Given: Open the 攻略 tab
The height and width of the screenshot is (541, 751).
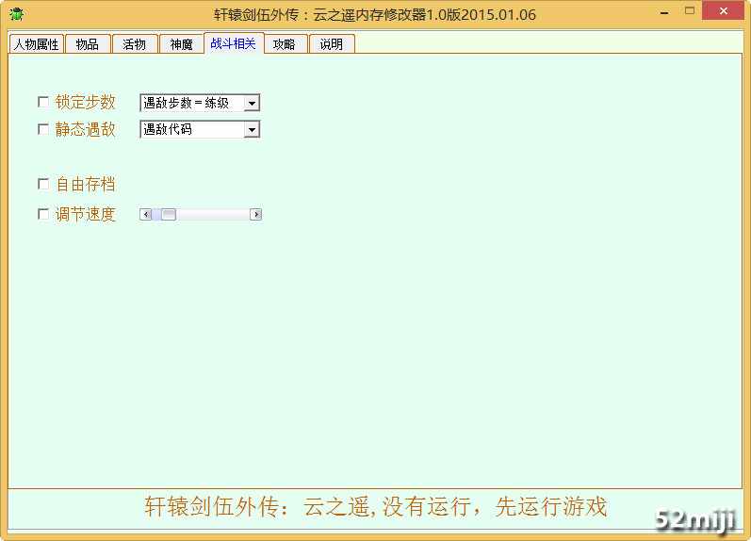Looking at the screenshot, I should (285, 44).
